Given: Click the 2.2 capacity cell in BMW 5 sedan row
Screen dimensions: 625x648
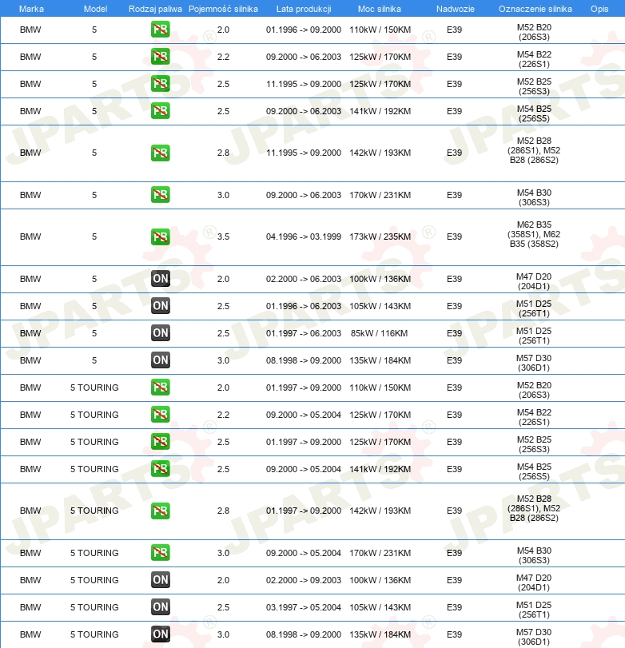Looking at the screenshot, I should coord(223,57).
